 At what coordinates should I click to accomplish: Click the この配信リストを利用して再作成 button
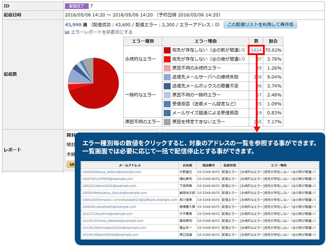pyautogui.click(x=260, y=25)
